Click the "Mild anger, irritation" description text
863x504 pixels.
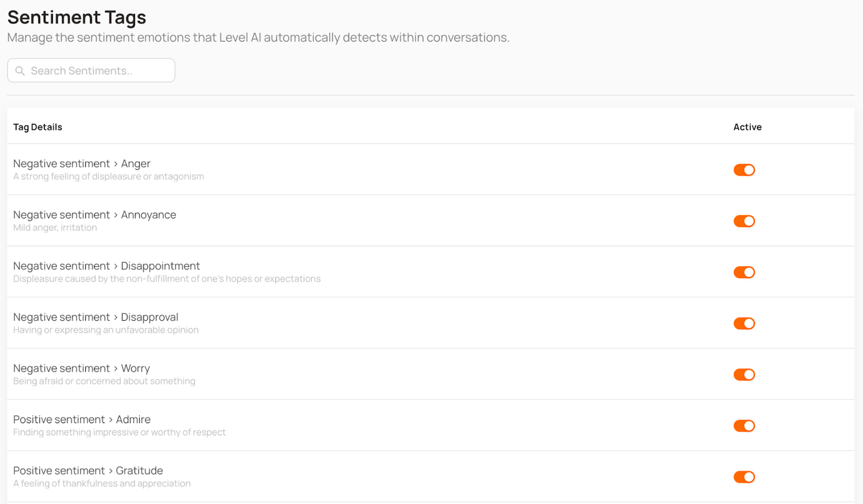click(55, 228)
